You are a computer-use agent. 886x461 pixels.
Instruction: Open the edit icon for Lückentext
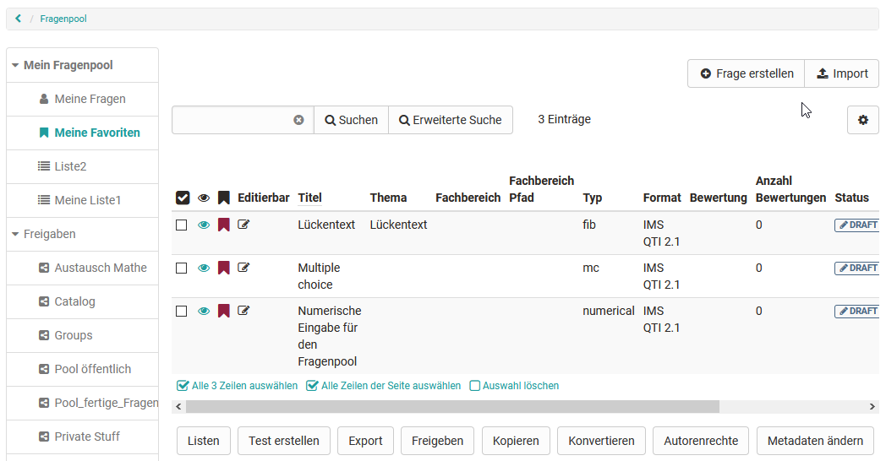coord(244,225)
